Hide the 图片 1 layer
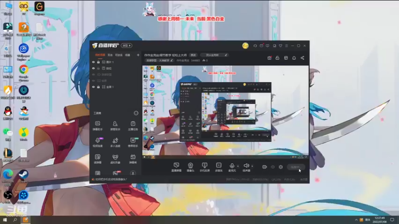 point(93,62)
